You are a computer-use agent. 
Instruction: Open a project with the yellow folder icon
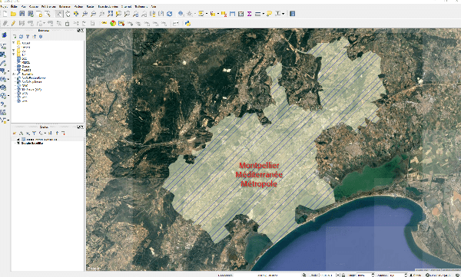click(13, 14)
